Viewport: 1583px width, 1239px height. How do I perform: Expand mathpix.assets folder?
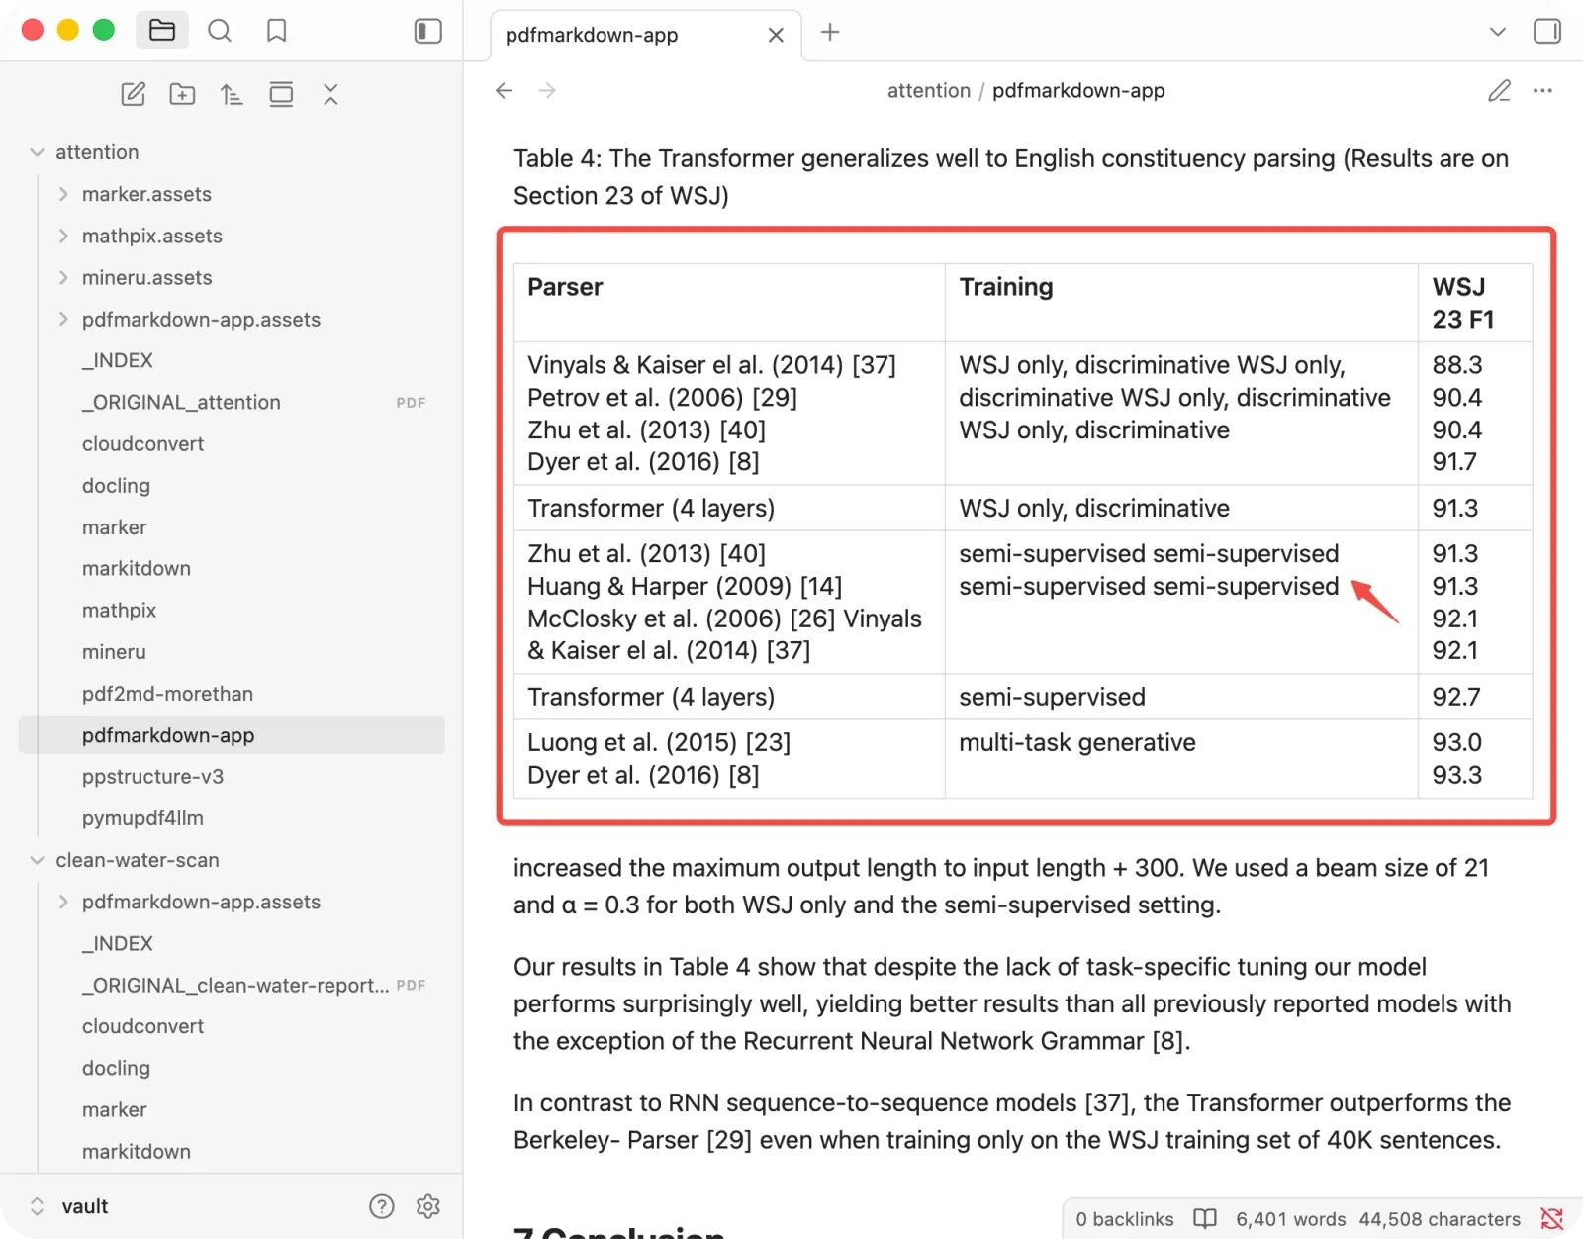[x=63, y=236]
